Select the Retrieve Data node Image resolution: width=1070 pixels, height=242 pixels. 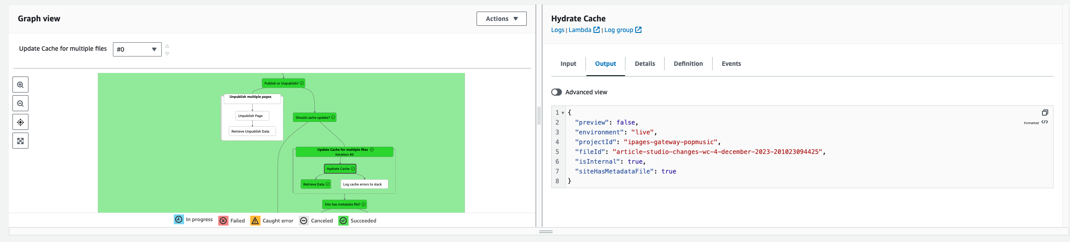(x=316, y=184)
